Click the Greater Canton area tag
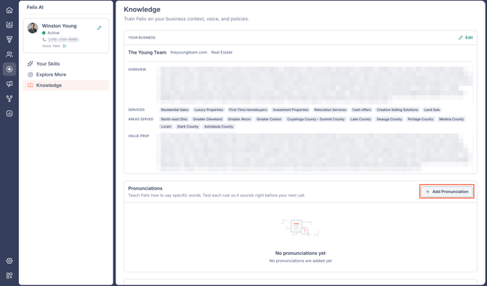The image size is (487, 286). (269, 119)
